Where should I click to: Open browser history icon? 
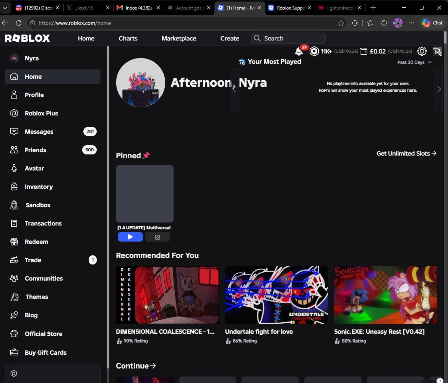click(384, 23)
